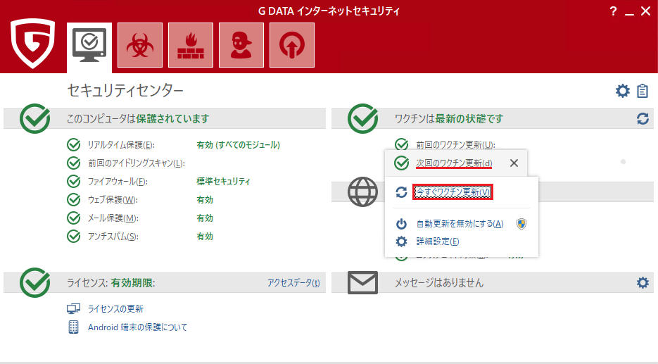
Task: Open help with the question mark icon
Action: pos(613,11)
